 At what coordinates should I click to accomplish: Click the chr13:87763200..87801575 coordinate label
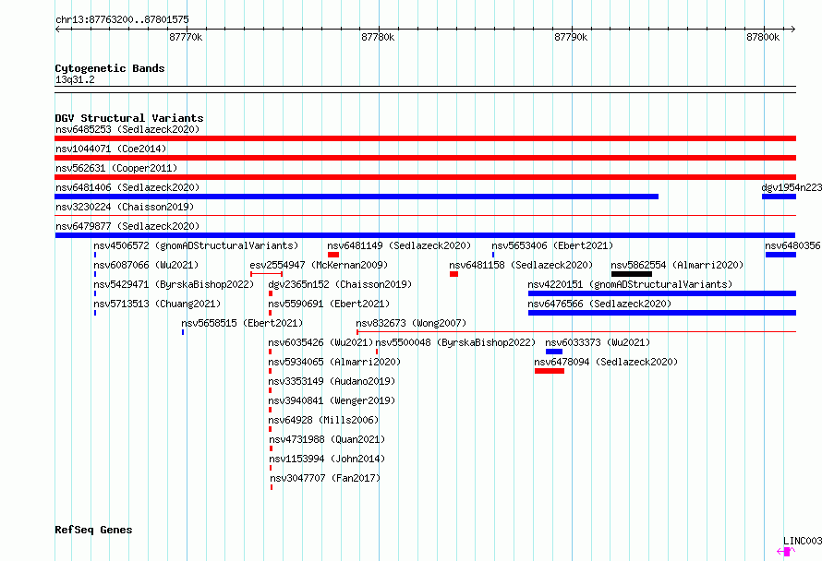click(x=122, y=19)
